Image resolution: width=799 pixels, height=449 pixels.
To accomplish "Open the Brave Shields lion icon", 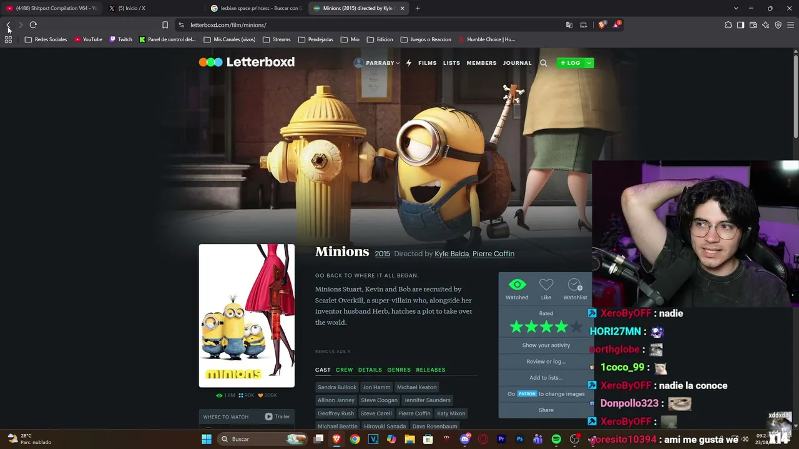I will coord(602,25).
